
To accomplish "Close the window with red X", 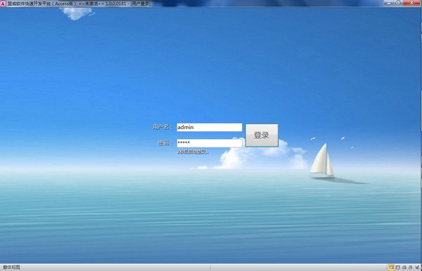I will coord(411,3).
